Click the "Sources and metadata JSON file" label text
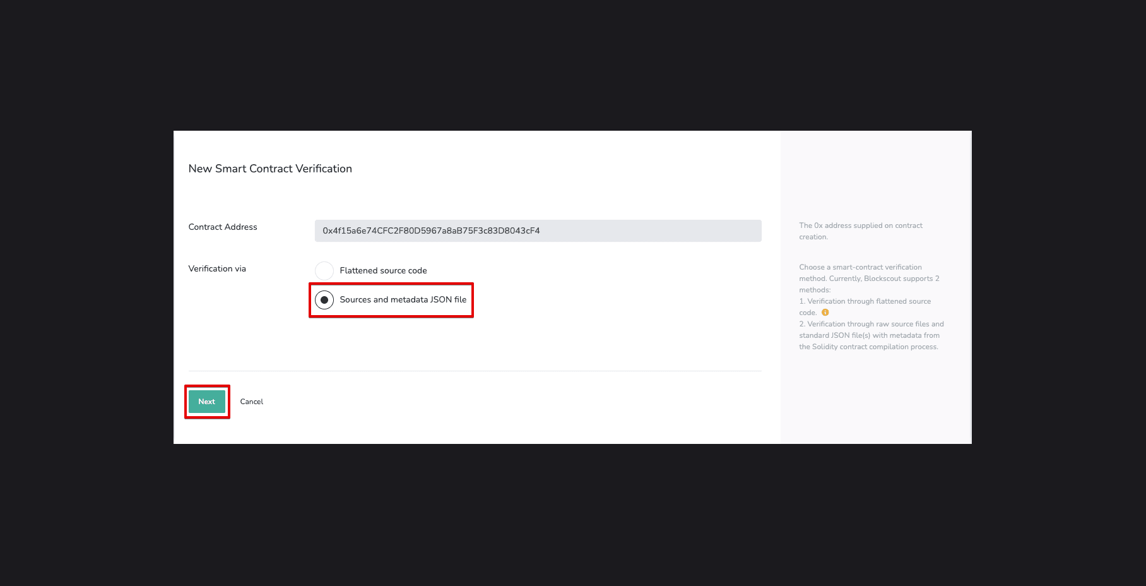The height and width of the screenshot is (586, 1146). [x=403, y=300]
